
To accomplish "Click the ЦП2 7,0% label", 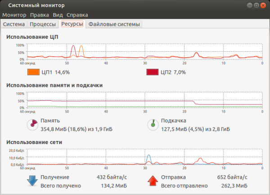I will tap(173, 72).
